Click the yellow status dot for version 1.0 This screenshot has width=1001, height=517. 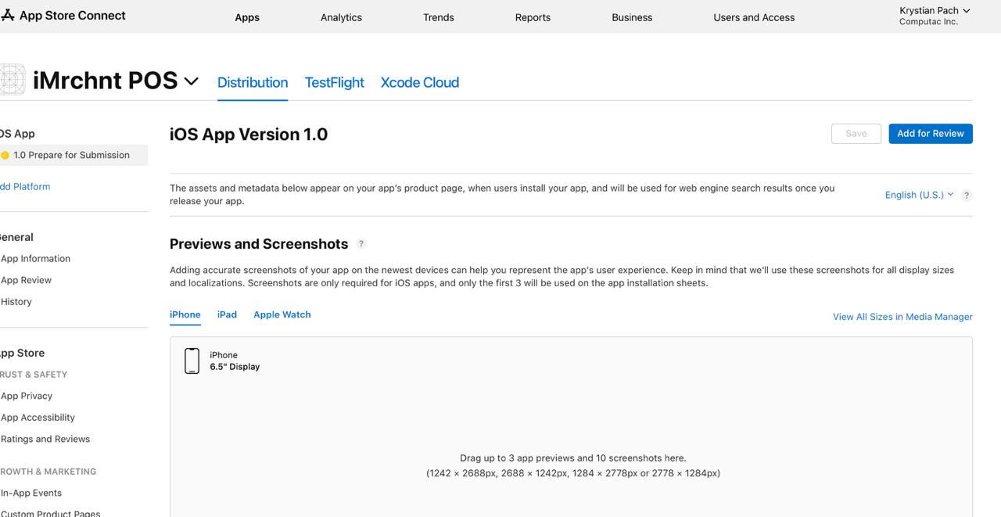(x=5, y=156)
